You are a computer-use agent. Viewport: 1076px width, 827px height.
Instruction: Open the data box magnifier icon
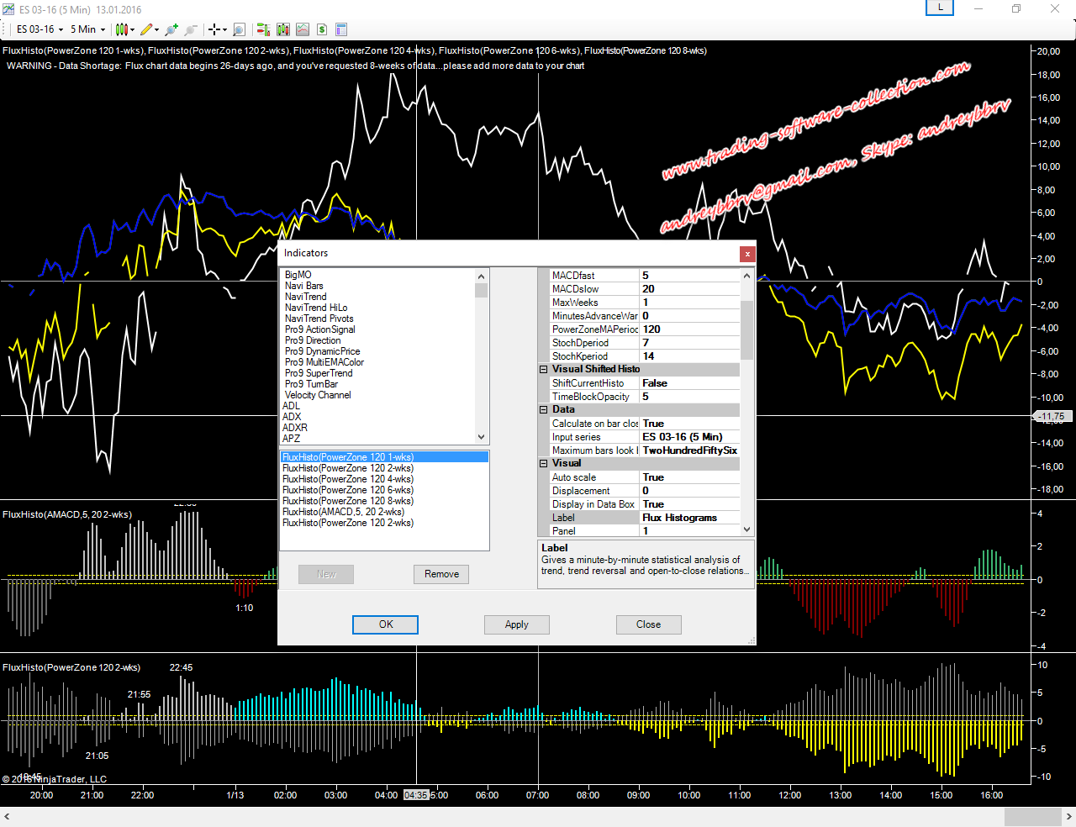239,29
